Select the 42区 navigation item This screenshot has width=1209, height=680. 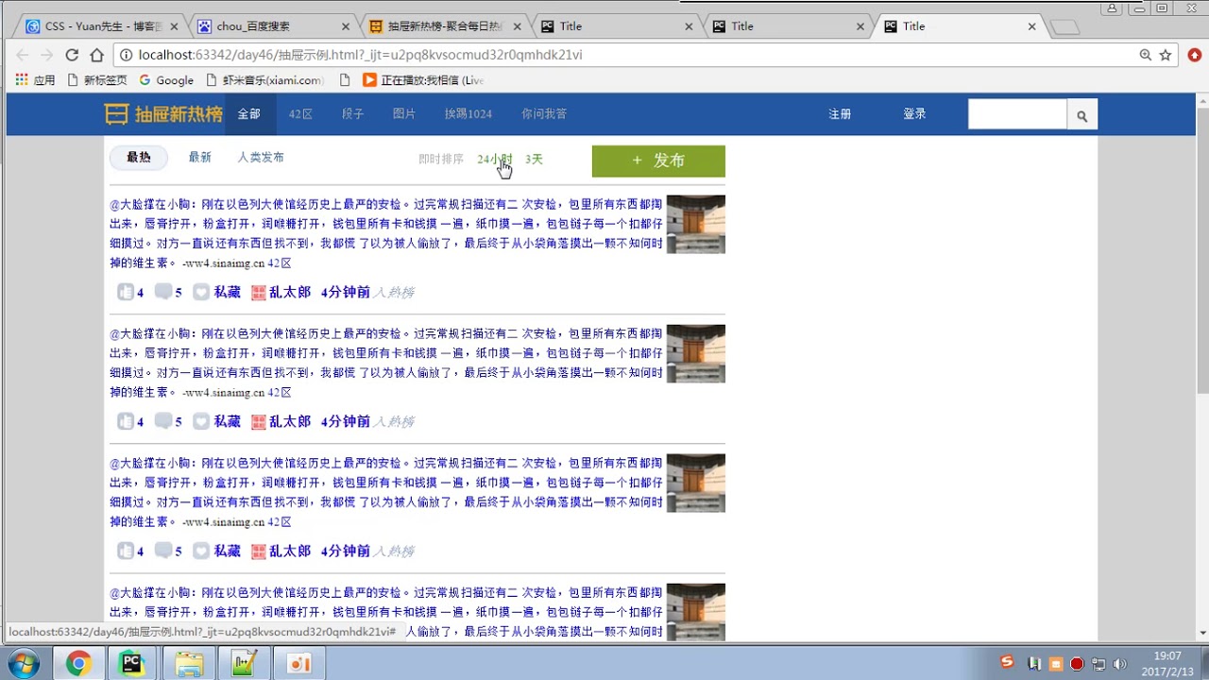300,114
